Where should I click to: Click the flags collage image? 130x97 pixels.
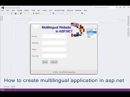[78, 30]
